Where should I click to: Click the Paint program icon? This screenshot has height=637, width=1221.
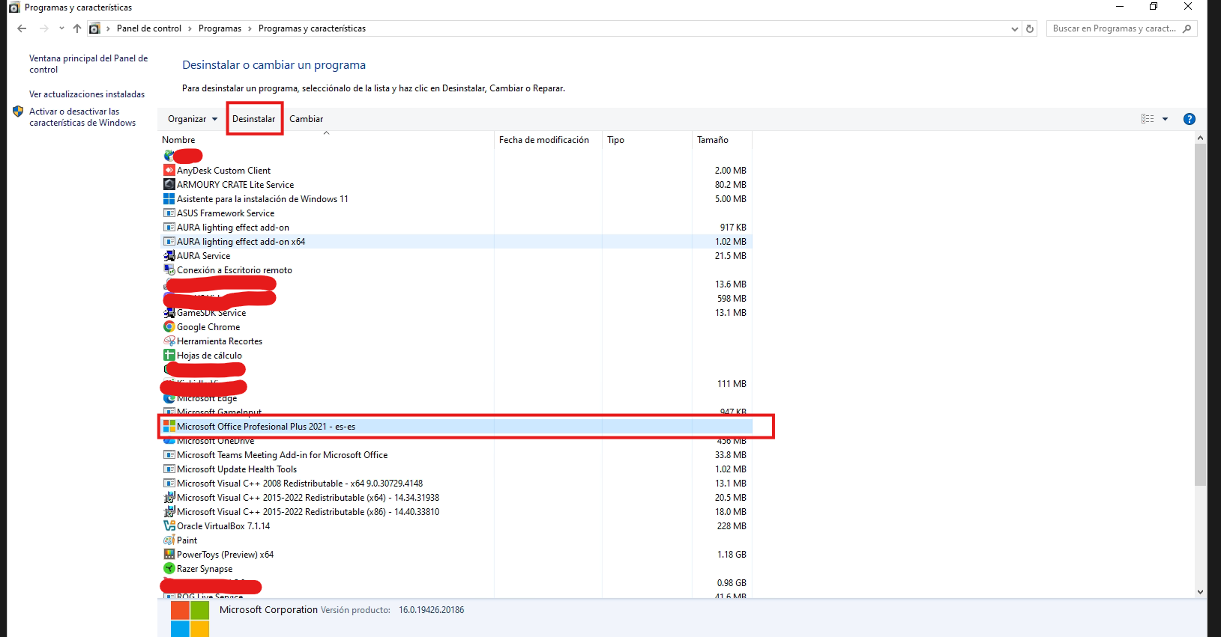(169, 540)
